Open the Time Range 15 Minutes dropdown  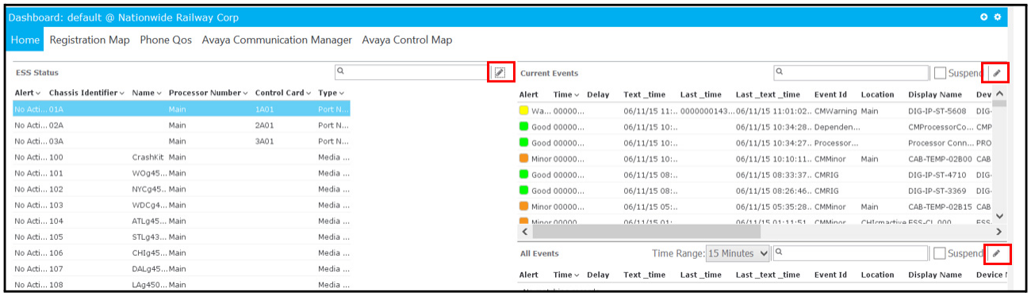pyautogui.click(x=738, y=253)
